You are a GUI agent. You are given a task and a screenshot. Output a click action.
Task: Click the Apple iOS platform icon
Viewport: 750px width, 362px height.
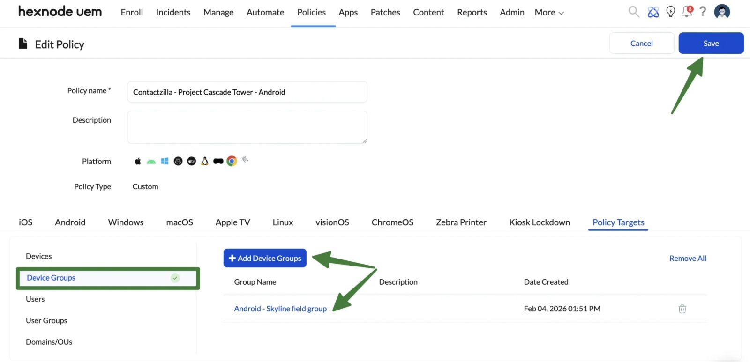(x=138, y=161)
